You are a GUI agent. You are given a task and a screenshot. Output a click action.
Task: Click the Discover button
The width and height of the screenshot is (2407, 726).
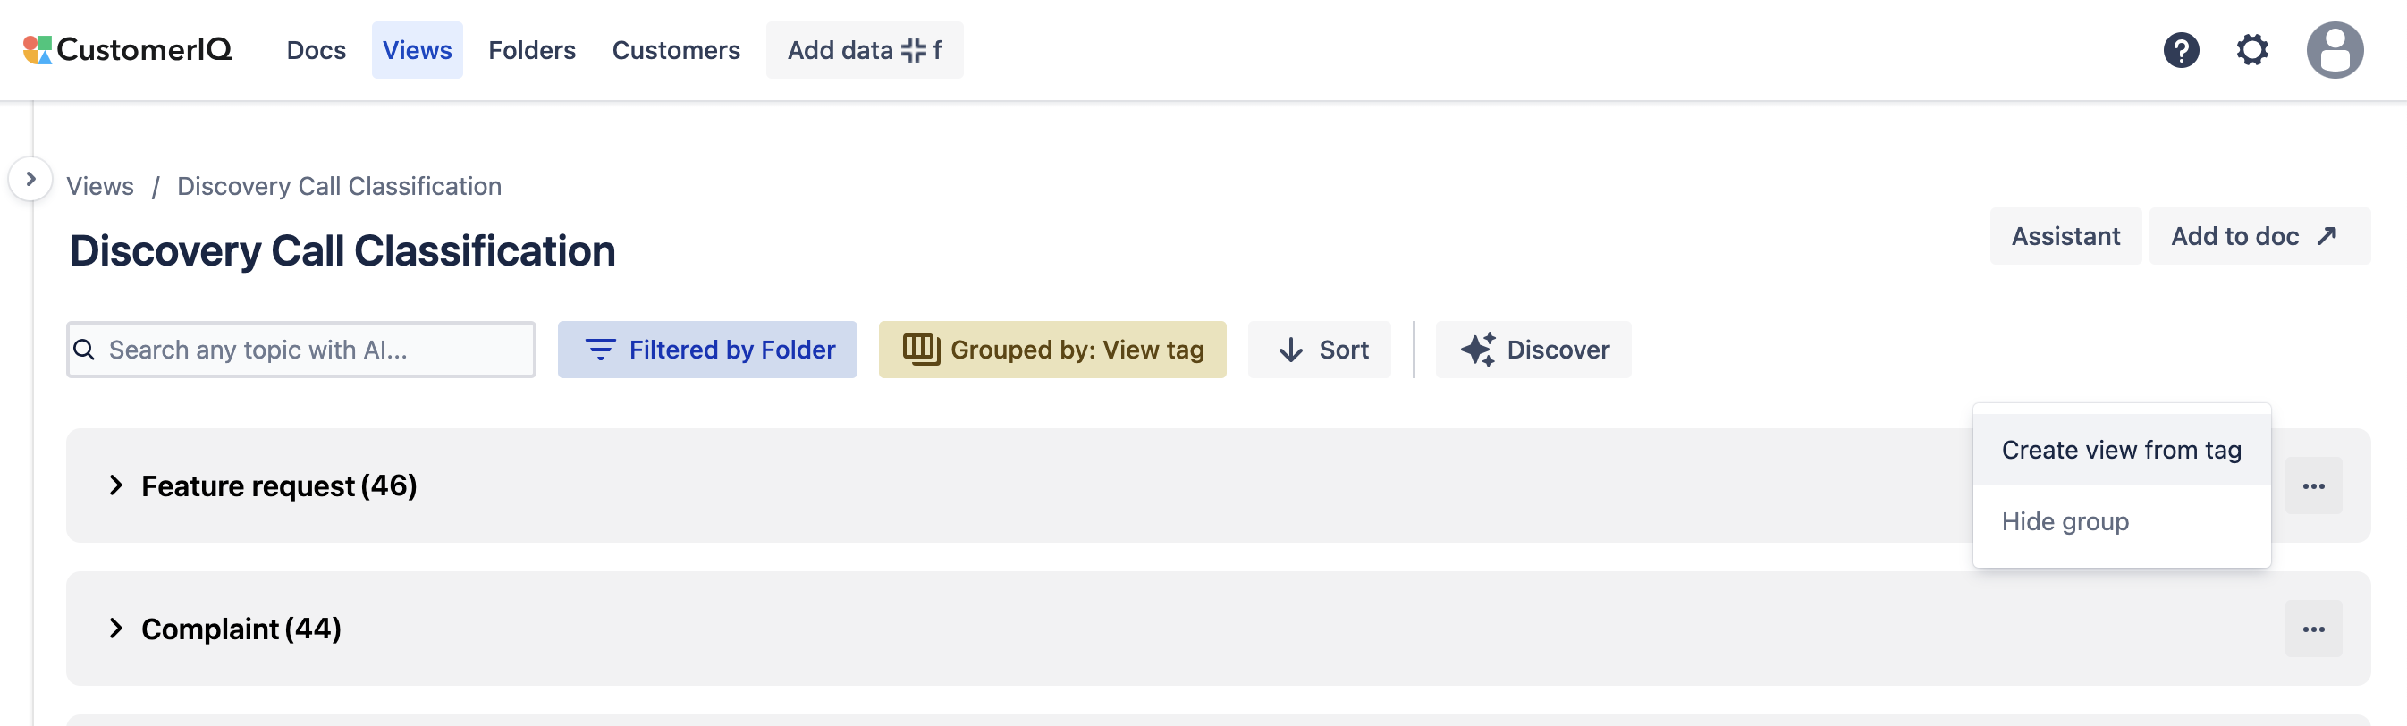click(x=1533, y=350)
